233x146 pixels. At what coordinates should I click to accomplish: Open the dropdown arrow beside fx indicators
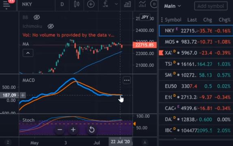pos(116,4)
